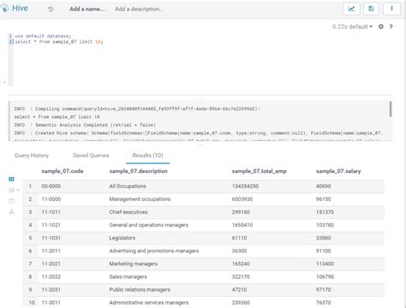Select the Management occupations cell
406x308 pixels.
[140, 199]
